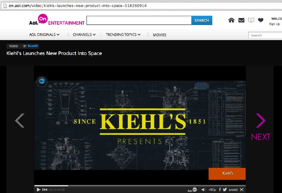Enter fullscreen mode in player

click(x=242, y=189)
